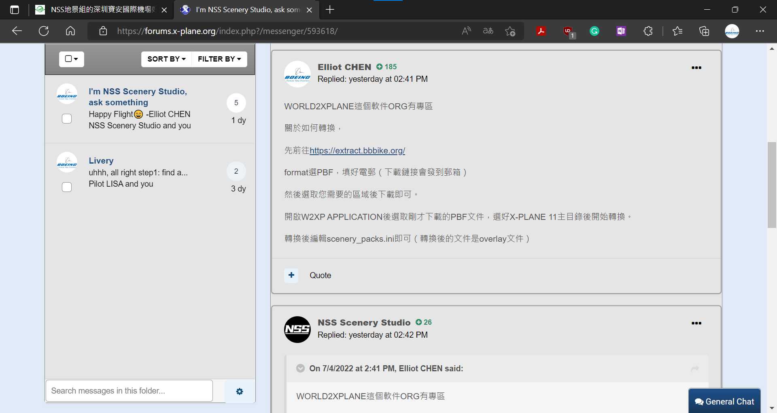Screen dimensions: 777x413
Task: Open the uBlock Origin extension
Action: tap(569, 32)
